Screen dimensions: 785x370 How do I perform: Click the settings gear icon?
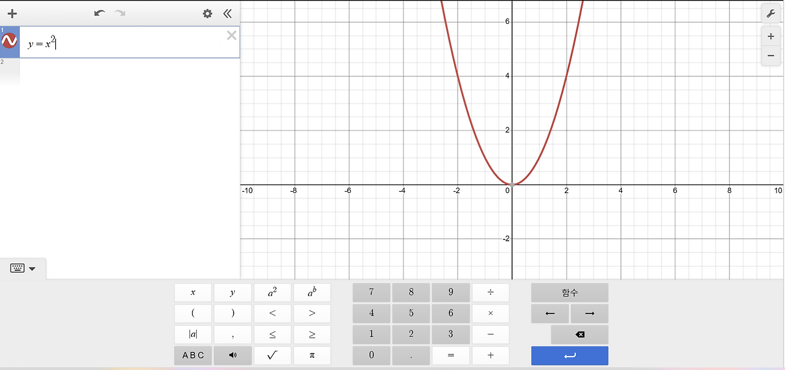click(x=207, y=13)
